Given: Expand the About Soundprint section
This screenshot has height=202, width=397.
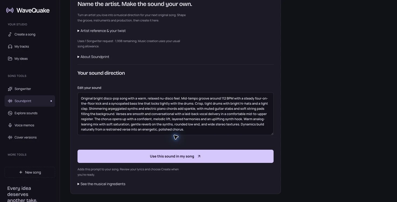Looking at the screenshot, I should (x=93, y=57).
